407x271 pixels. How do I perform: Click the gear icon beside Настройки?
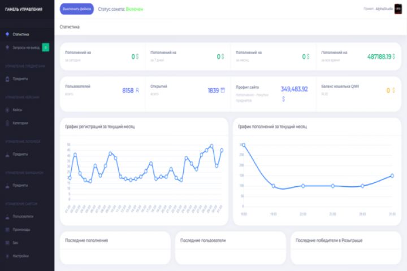click(7, 256)
